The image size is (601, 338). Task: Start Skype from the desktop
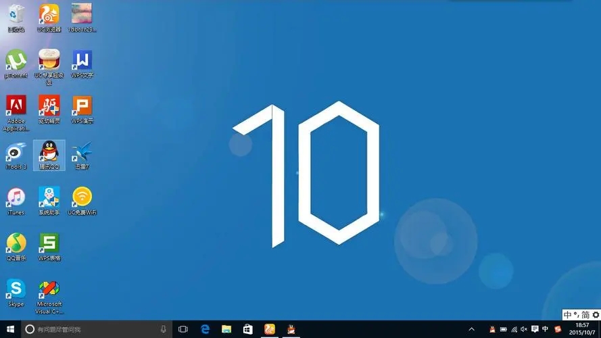tap(16, 289)
